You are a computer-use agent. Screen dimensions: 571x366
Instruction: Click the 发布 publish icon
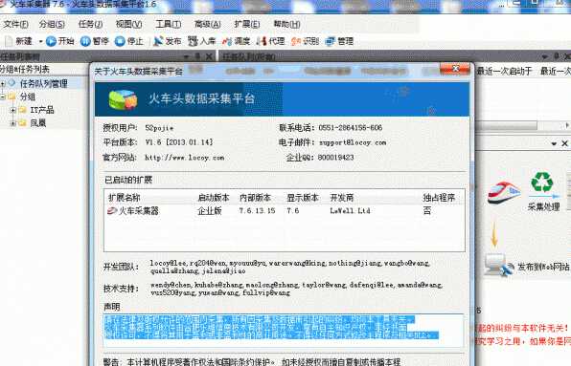[158, 41]
